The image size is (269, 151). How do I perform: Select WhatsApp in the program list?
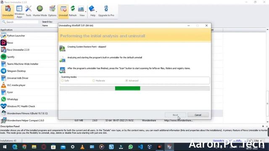pos(12,99)
